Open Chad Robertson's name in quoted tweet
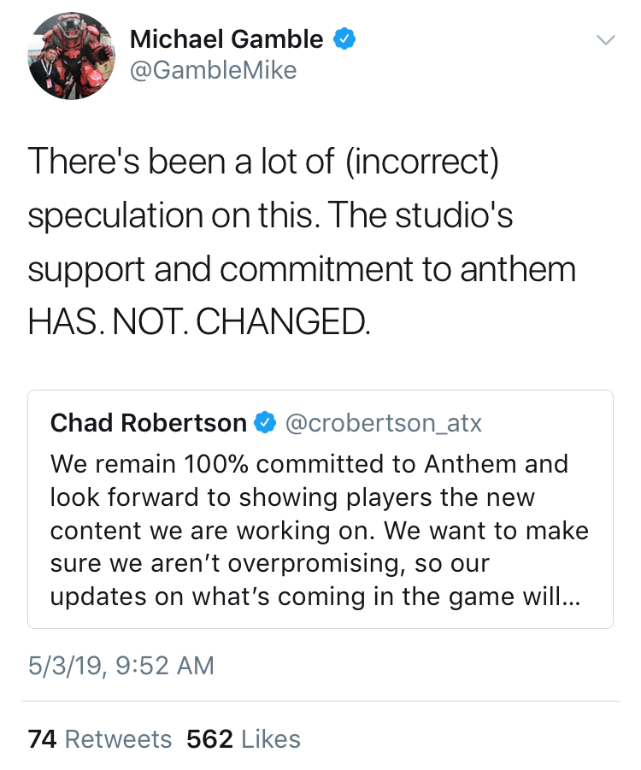Screen dimensions: 641x770 (149, 423)
